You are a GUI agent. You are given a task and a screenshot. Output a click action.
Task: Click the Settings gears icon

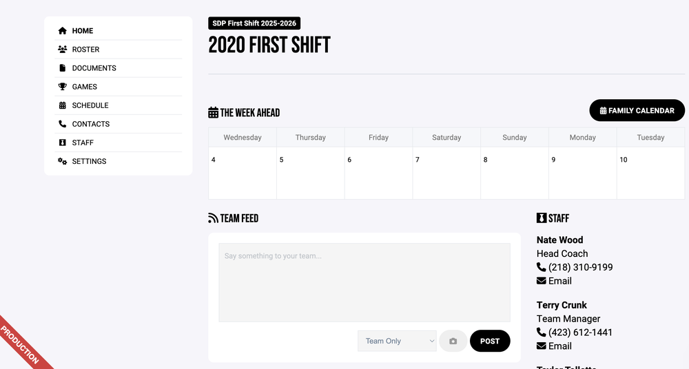(x=63, y=161)
